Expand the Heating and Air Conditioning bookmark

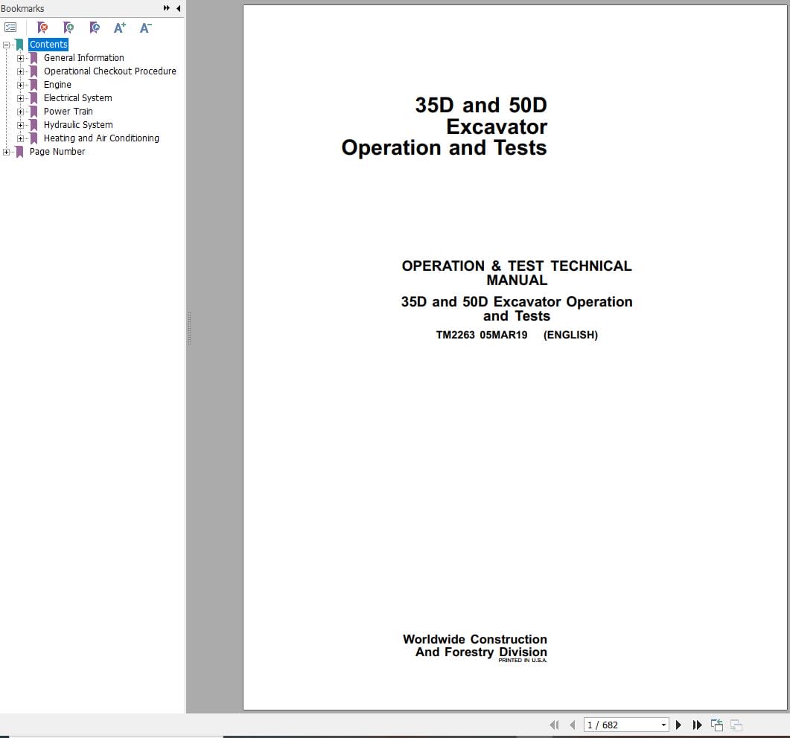pyautogui.click(x=20, y=138)
